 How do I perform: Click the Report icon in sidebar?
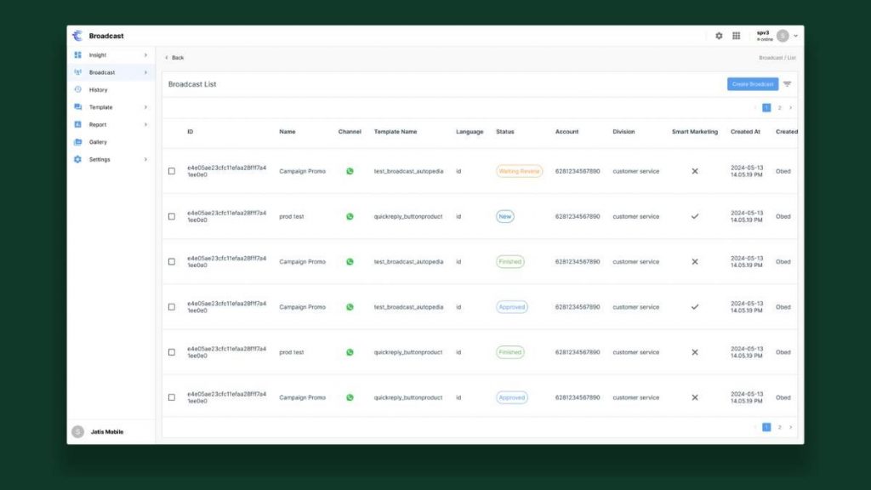click(78, 124)
